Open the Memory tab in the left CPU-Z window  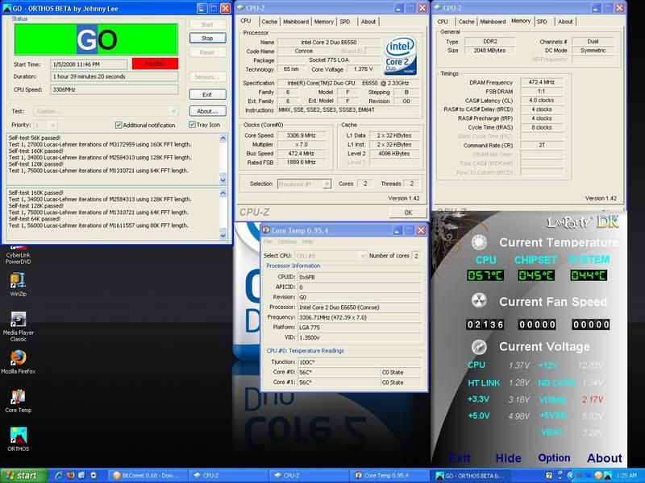[x=324, y=22]
